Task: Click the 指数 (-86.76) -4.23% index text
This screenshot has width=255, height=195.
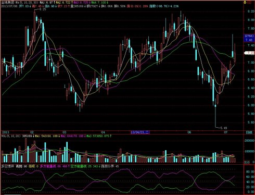Action: [164, 6]
